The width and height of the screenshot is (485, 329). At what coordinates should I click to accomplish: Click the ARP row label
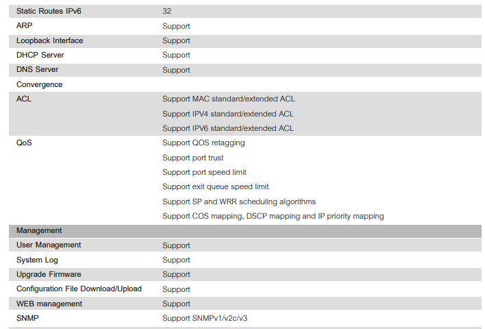tap(24, 26)
